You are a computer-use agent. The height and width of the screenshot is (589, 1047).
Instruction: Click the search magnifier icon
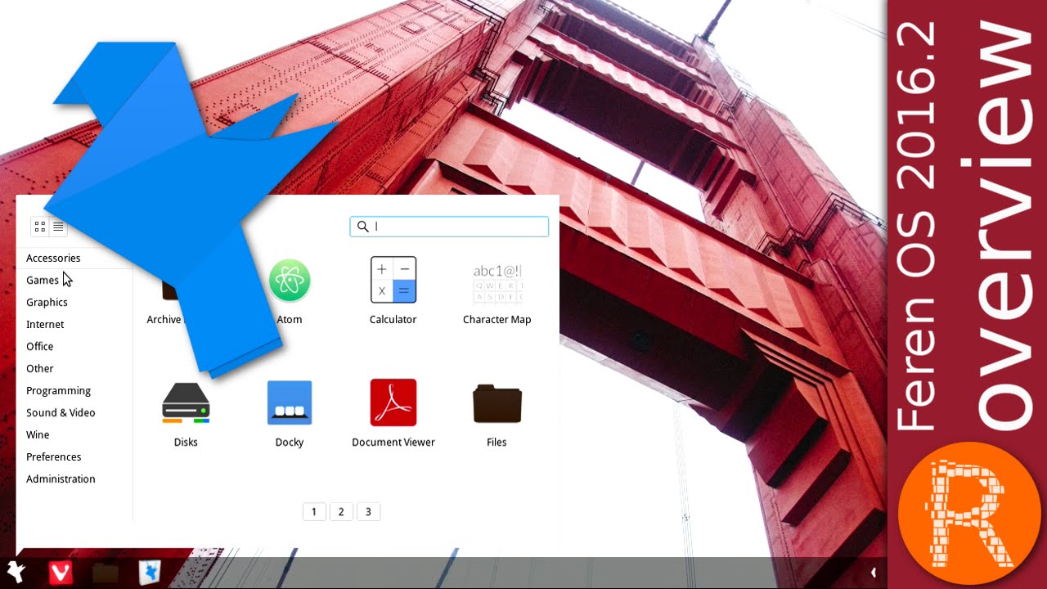[x=363, y=227]
